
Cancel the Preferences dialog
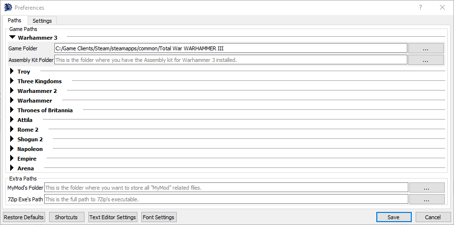[433, 217]
